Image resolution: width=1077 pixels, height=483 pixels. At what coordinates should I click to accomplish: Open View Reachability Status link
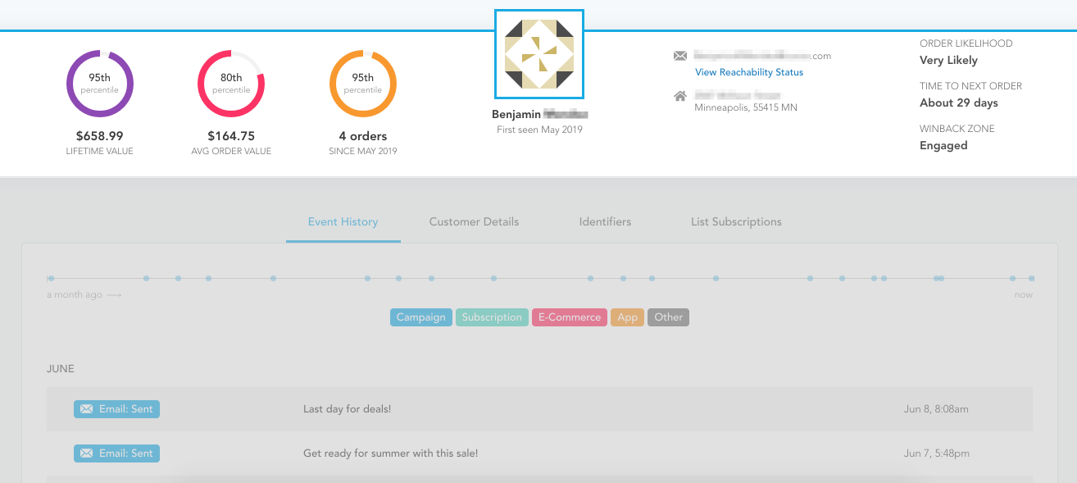749,72
